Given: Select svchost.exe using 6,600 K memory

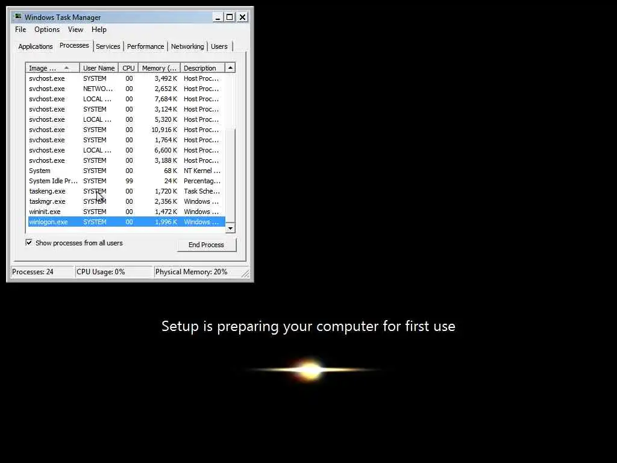Looking at the screenshot, I should coord(127,150).
